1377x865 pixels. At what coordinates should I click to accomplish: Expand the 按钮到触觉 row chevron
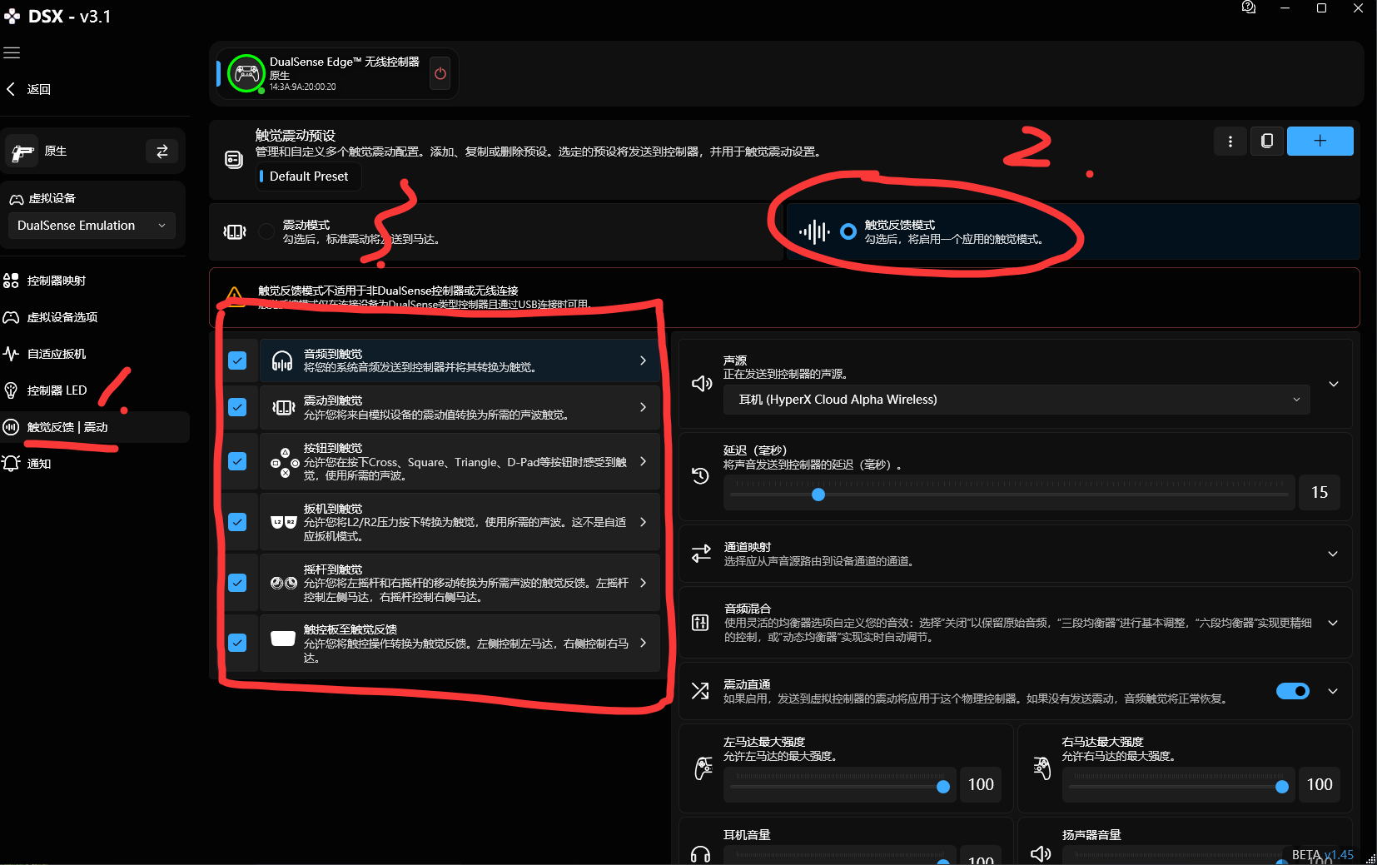tap(643, 461)
